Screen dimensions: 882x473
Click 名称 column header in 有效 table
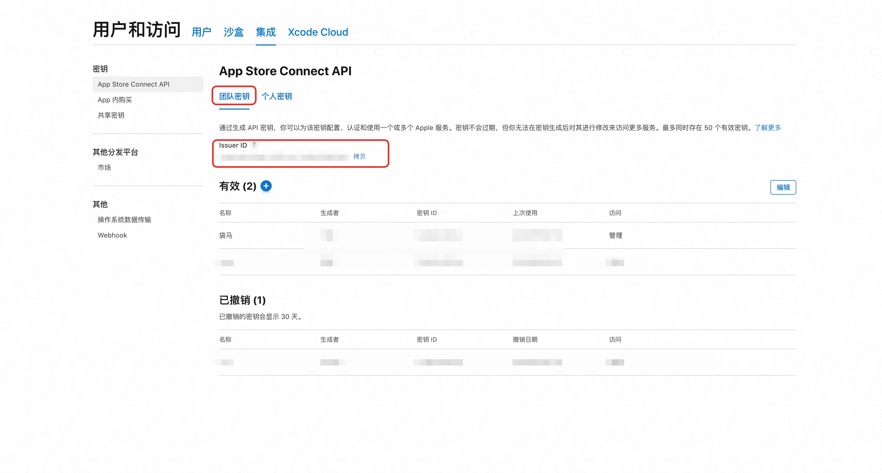[x=225, y=213]
